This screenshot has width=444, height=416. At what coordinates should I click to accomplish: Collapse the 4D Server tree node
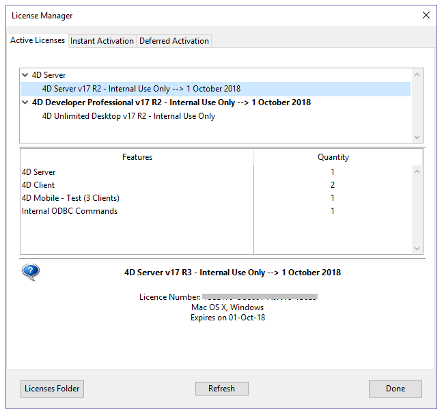click(x=25, y=75)
